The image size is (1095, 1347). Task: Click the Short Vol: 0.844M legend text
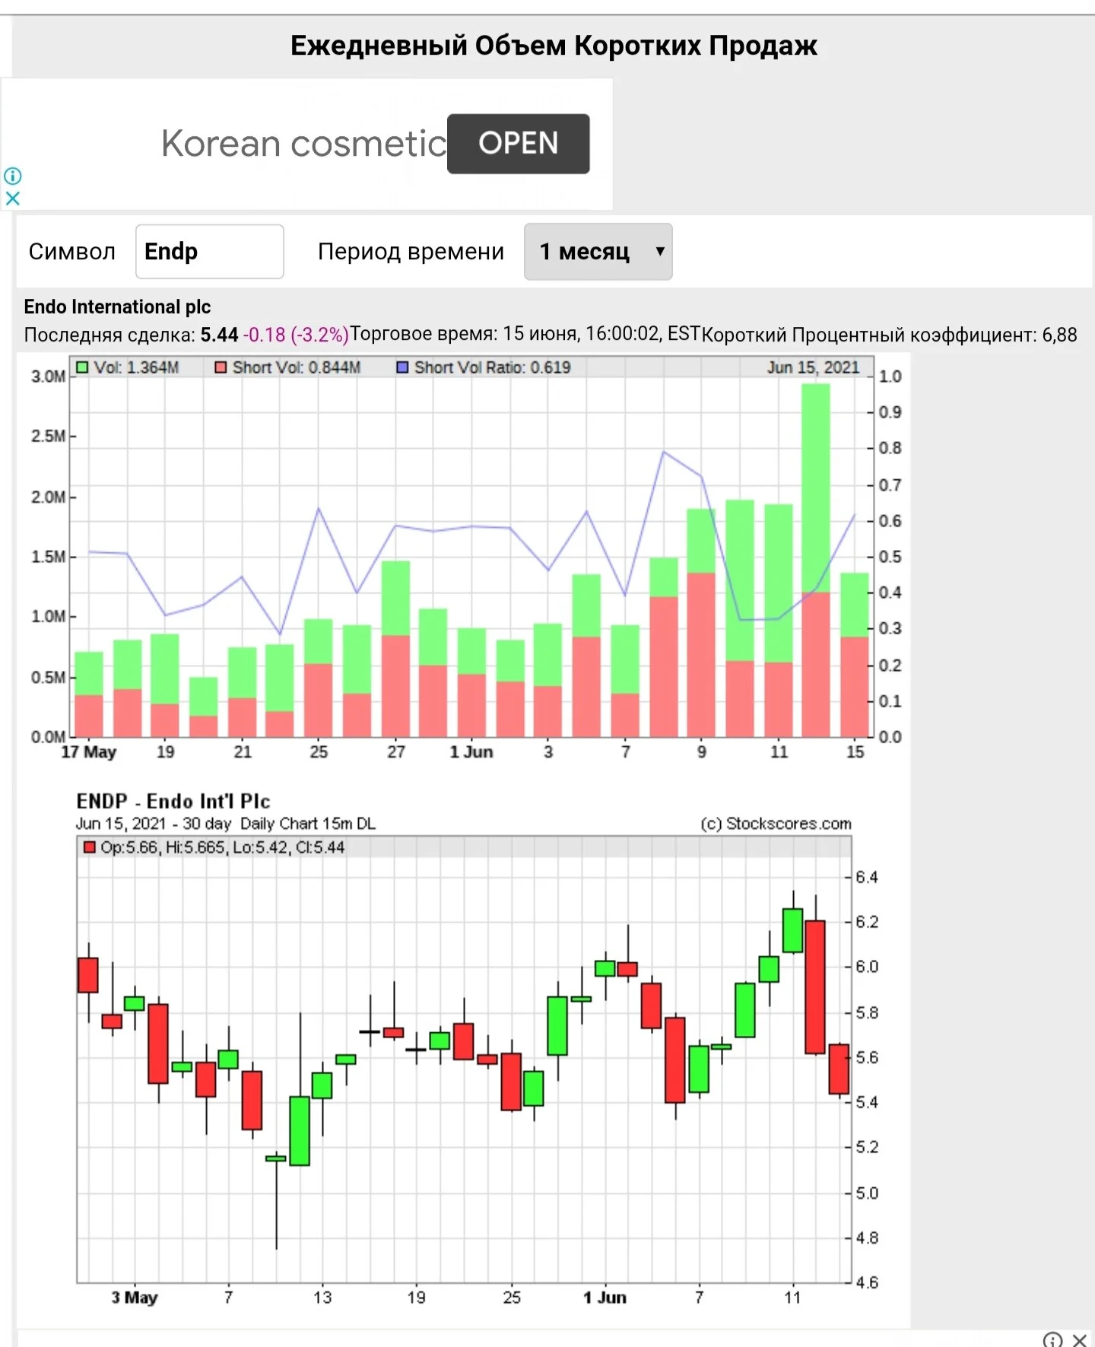(297, 367)
